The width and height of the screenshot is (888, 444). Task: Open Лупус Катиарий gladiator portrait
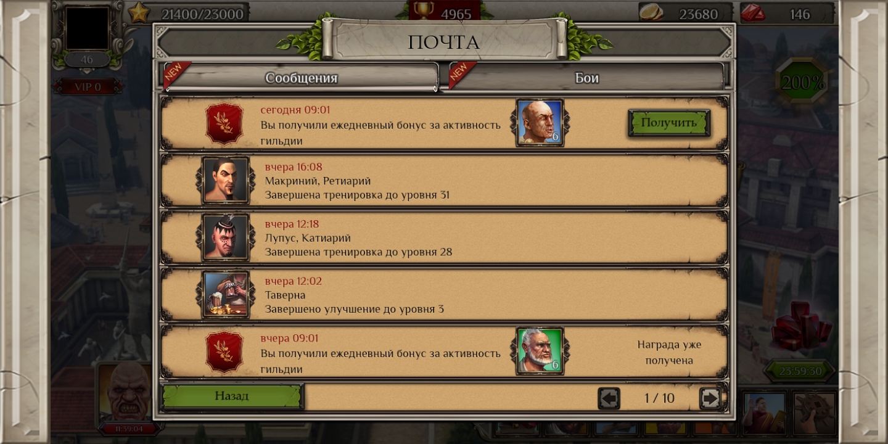tap(226, 237)
